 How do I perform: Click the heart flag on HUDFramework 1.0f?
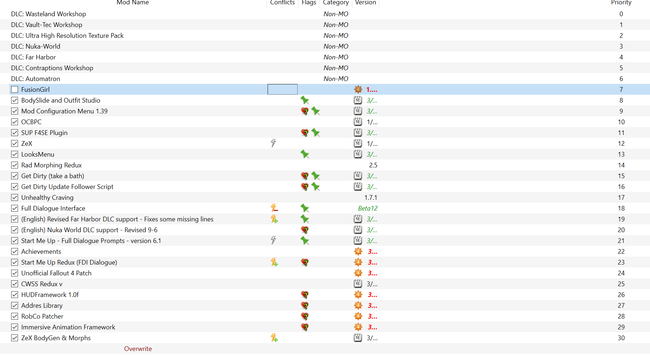pos(305,294)
